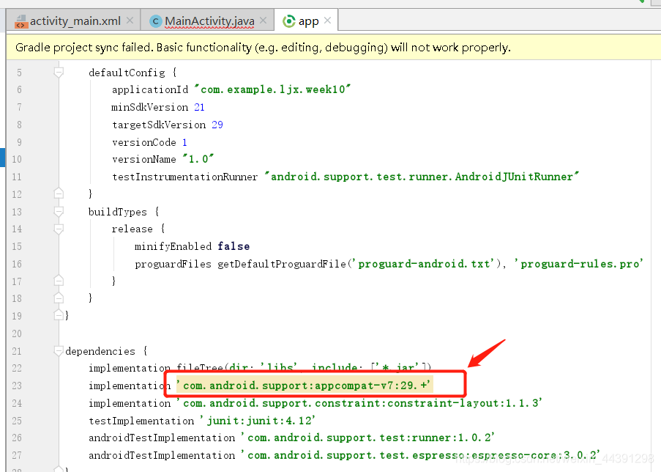Click the XML layout icon on activity_main.xml tab
Screen dimensions: 661x472
tap(22, 21)
